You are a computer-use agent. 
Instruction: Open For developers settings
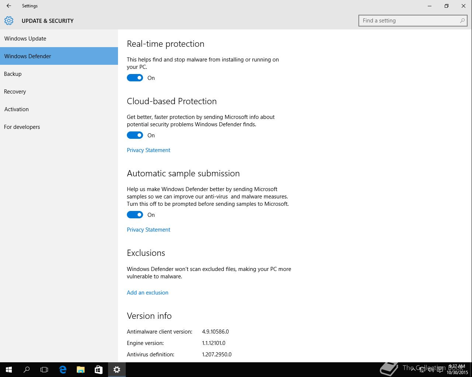click(x=59, y=127)
